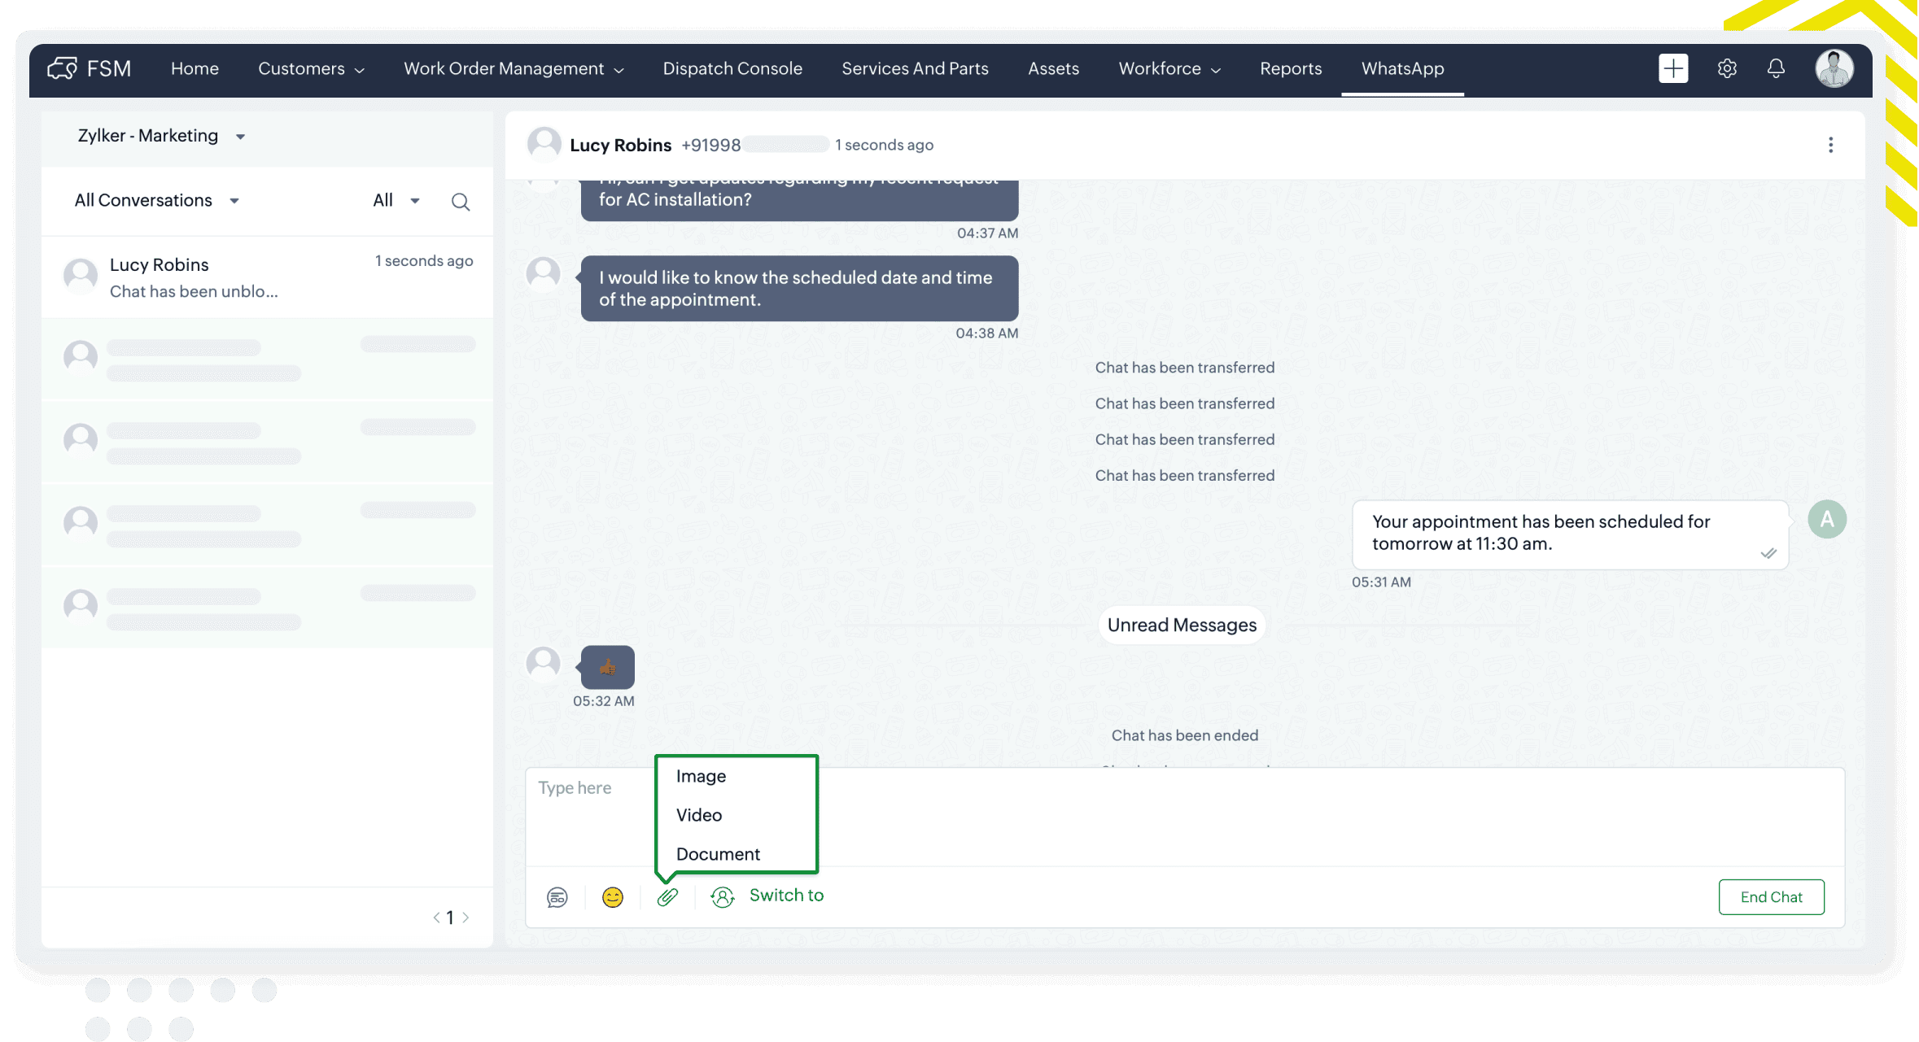
Task: Click the search conversations magnifier icon
Action: tap(461, 202)
